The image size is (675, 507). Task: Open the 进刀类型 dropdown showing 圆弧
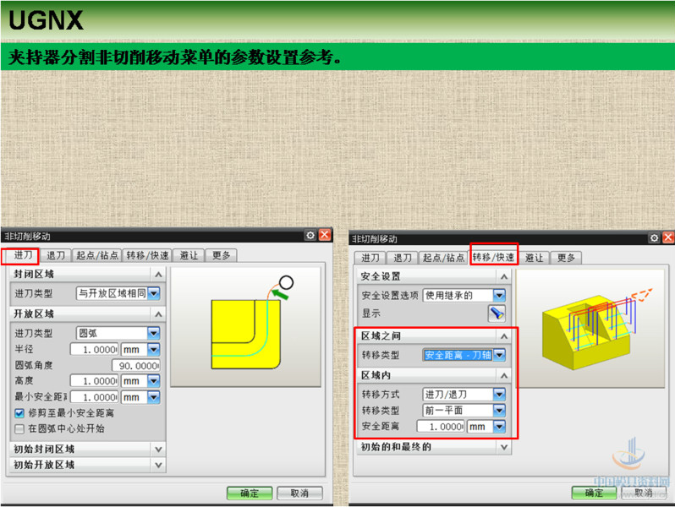[x=153, y=333]
